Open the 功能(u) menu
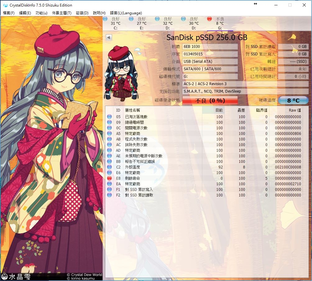 click(x=41, y=13)
